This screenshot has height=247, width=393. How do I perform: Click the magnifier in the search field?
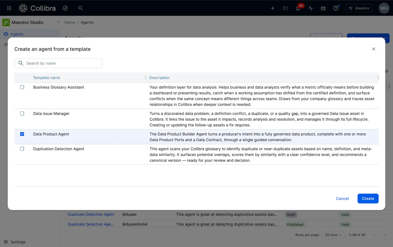(x=21, y=63)
